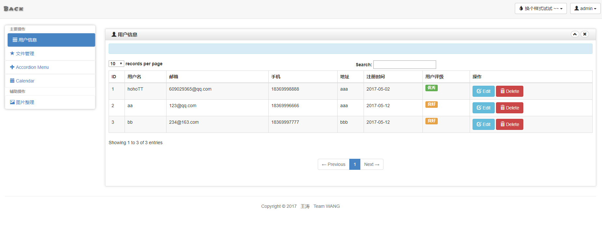Image resolution: width=602 pixels, height=238 pixels.
Task: Sort by the 地址 column header
Action: tap(351, 77)
